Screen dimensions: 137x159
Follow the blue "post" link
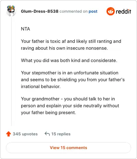pyautogui.click(x=93, y=11)
